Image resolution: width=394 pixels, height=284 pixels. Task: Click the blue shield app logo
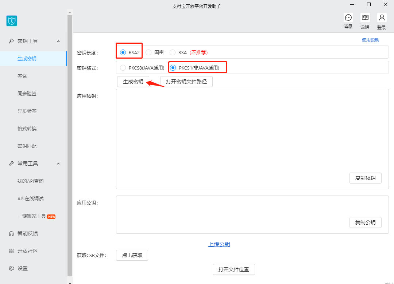pos(12,21)
